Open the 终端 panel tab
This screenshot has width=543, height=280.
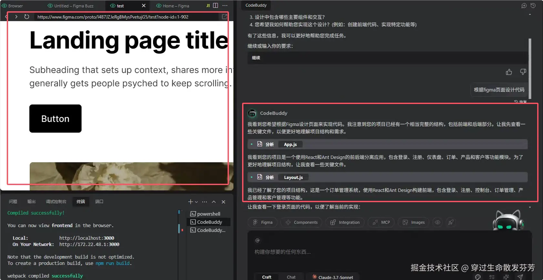coord(81,202)
